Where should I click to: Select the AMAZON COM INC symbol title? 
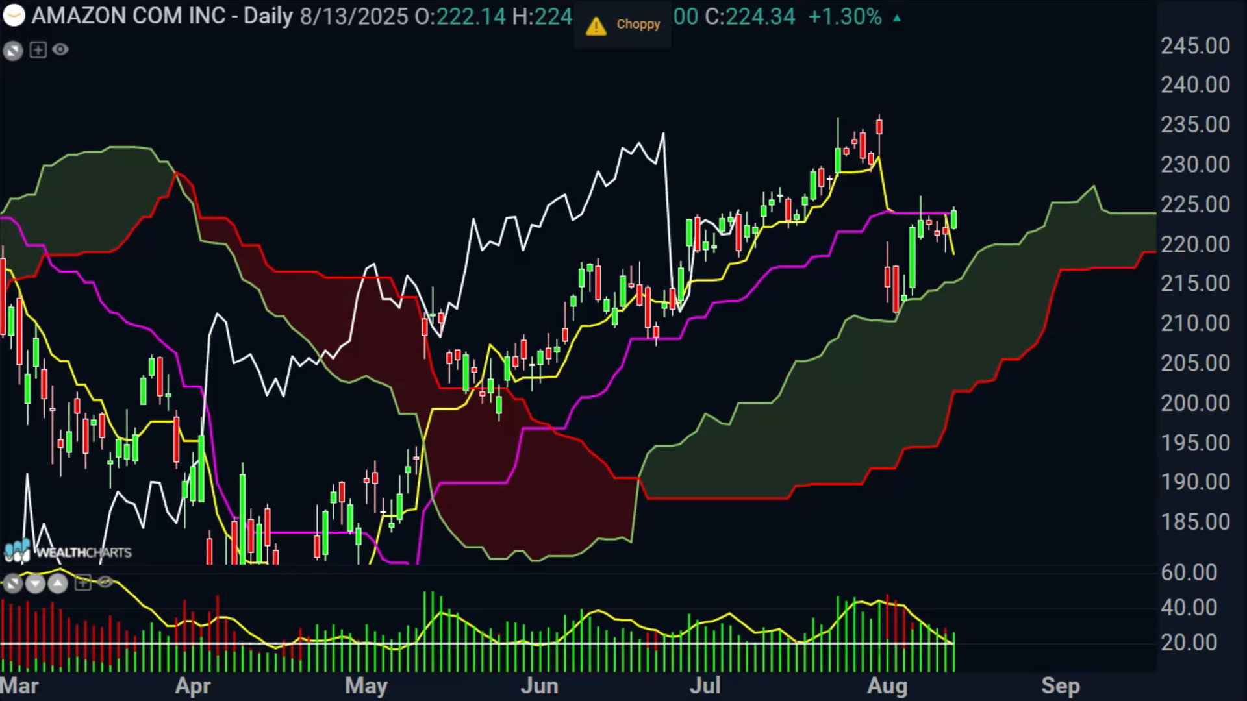coord(129,16)
